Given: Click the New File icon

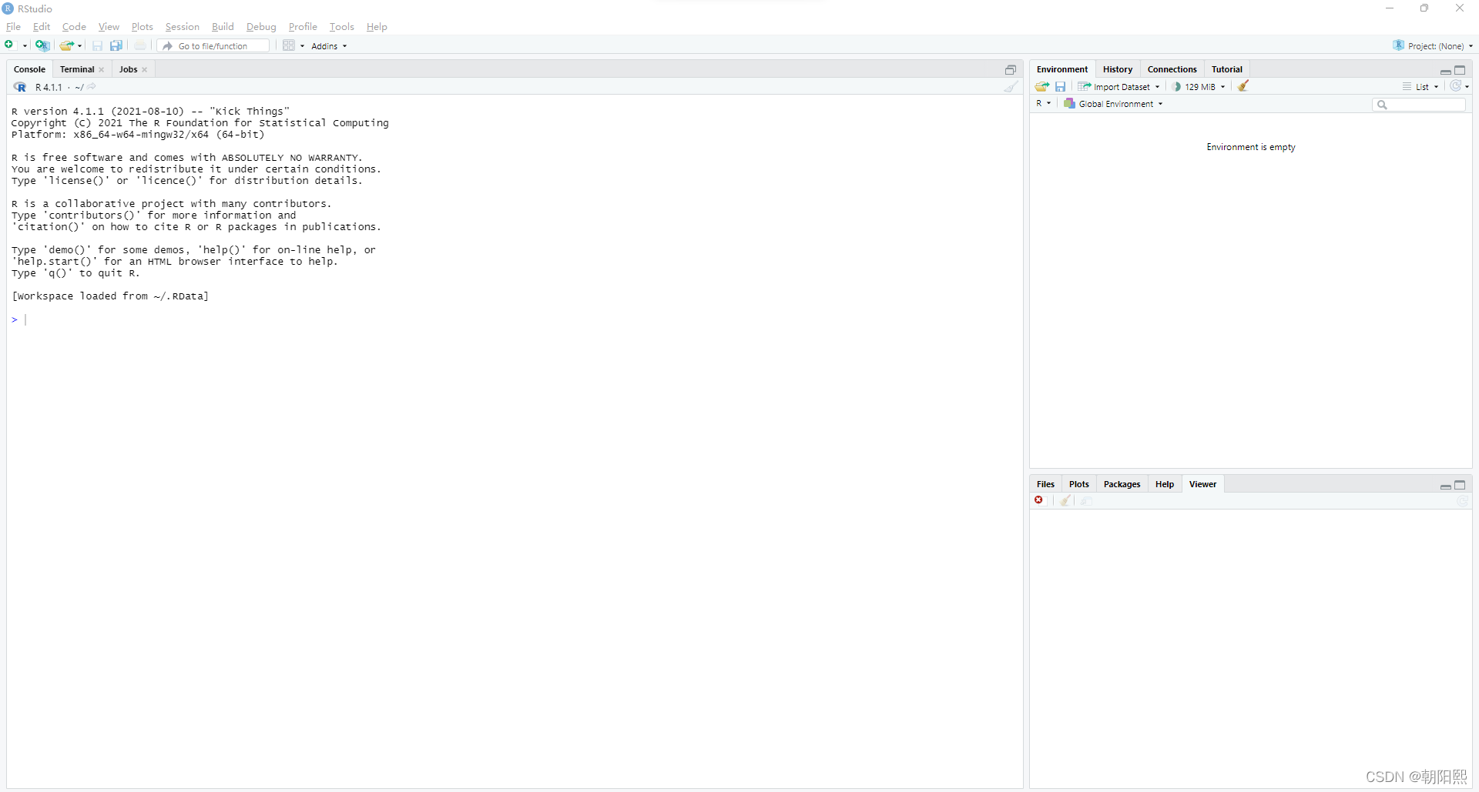Looking at the screenshot, I should click(x=9, y=45).
